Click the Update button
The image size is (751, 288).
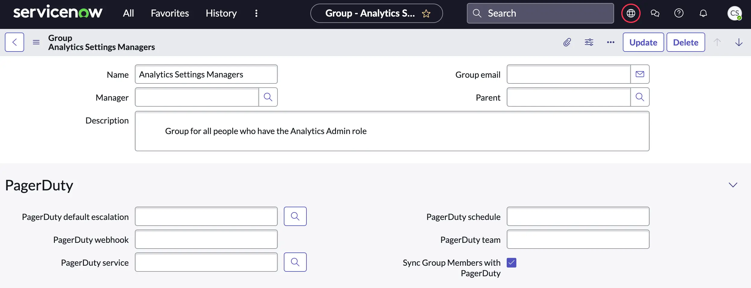click(643, 42)
